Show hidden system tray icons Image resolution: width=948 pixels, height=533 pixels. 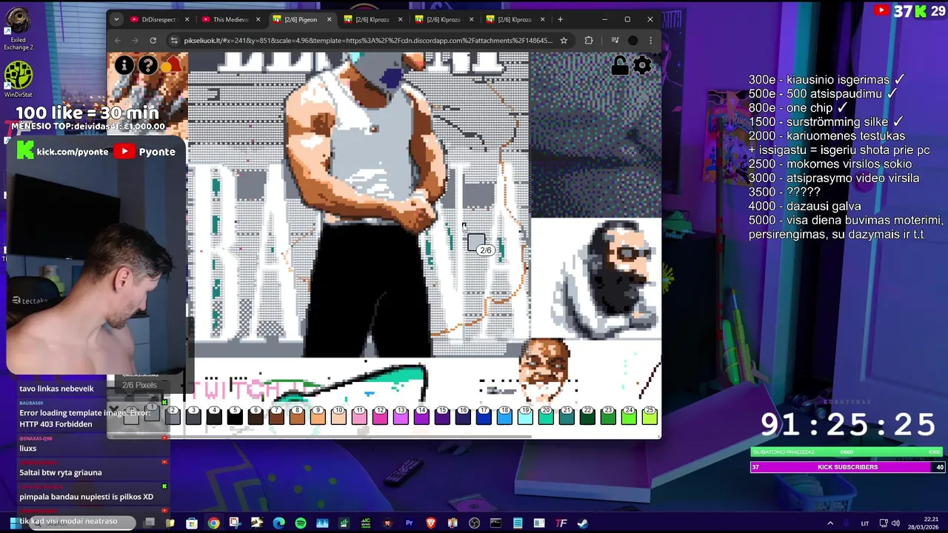tap(829, 523)
